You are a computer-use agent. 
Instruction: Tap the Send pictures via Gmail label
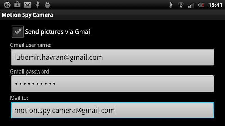click(x=58, y=32)
